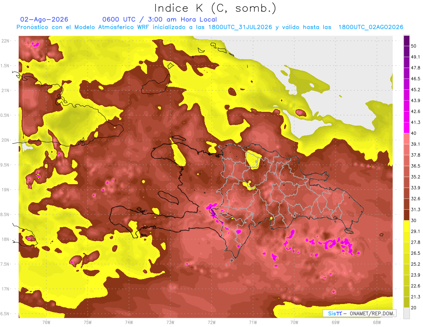This screenshot has width=423, height=327.
Task: Click the colorbar value '41.3'
Action: point(416,122)
